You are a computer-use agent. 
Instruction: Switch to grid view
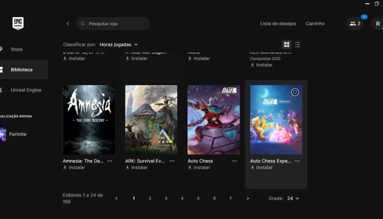pyautogui.click(x=286, y=44)
